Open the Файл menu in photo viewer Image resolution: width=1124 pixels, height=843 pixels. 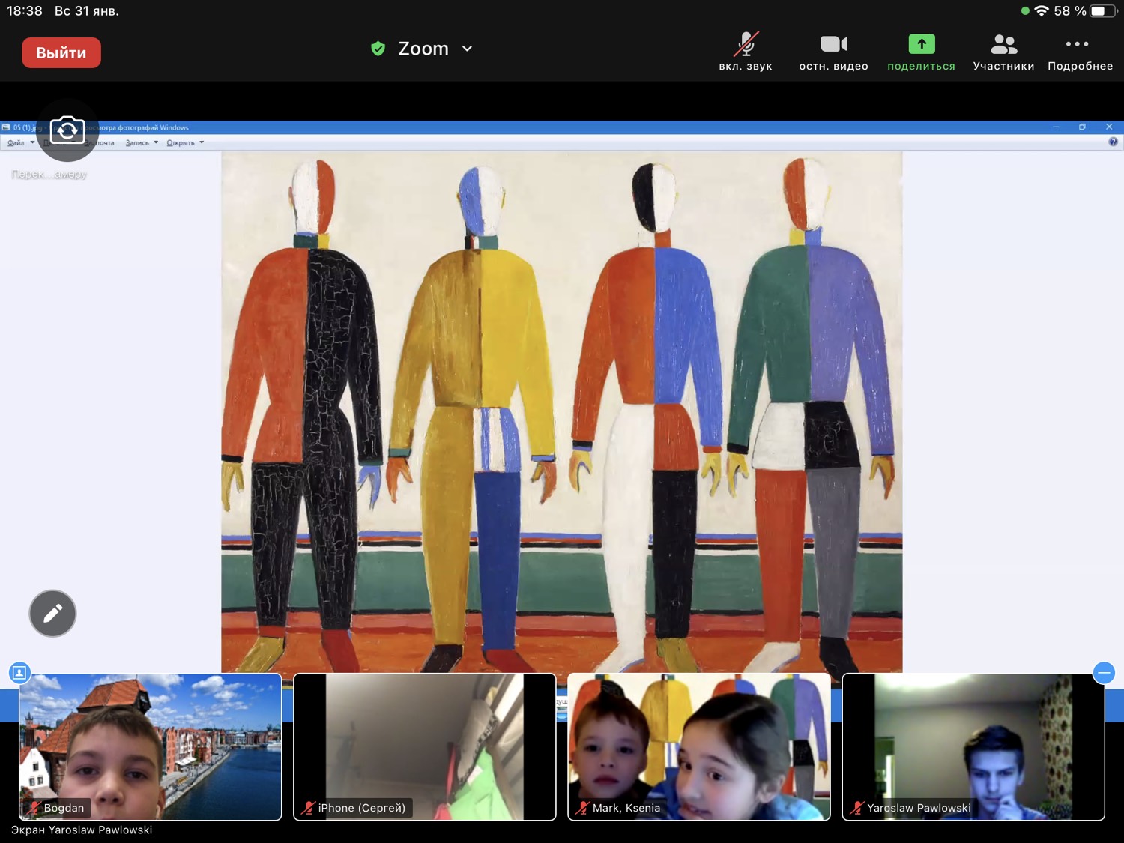[16, 142]
